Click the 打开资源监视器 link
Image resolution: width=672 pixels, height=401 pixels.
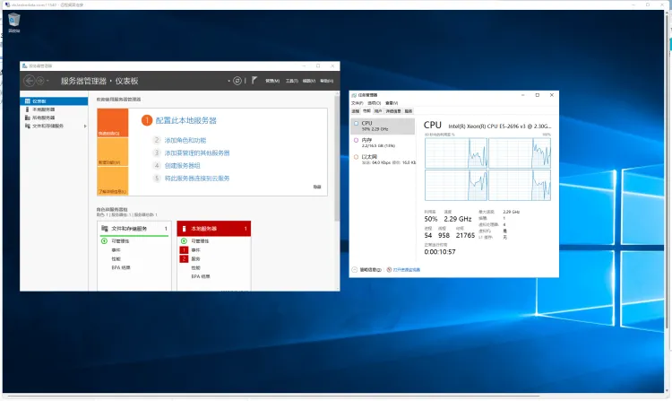404,269
